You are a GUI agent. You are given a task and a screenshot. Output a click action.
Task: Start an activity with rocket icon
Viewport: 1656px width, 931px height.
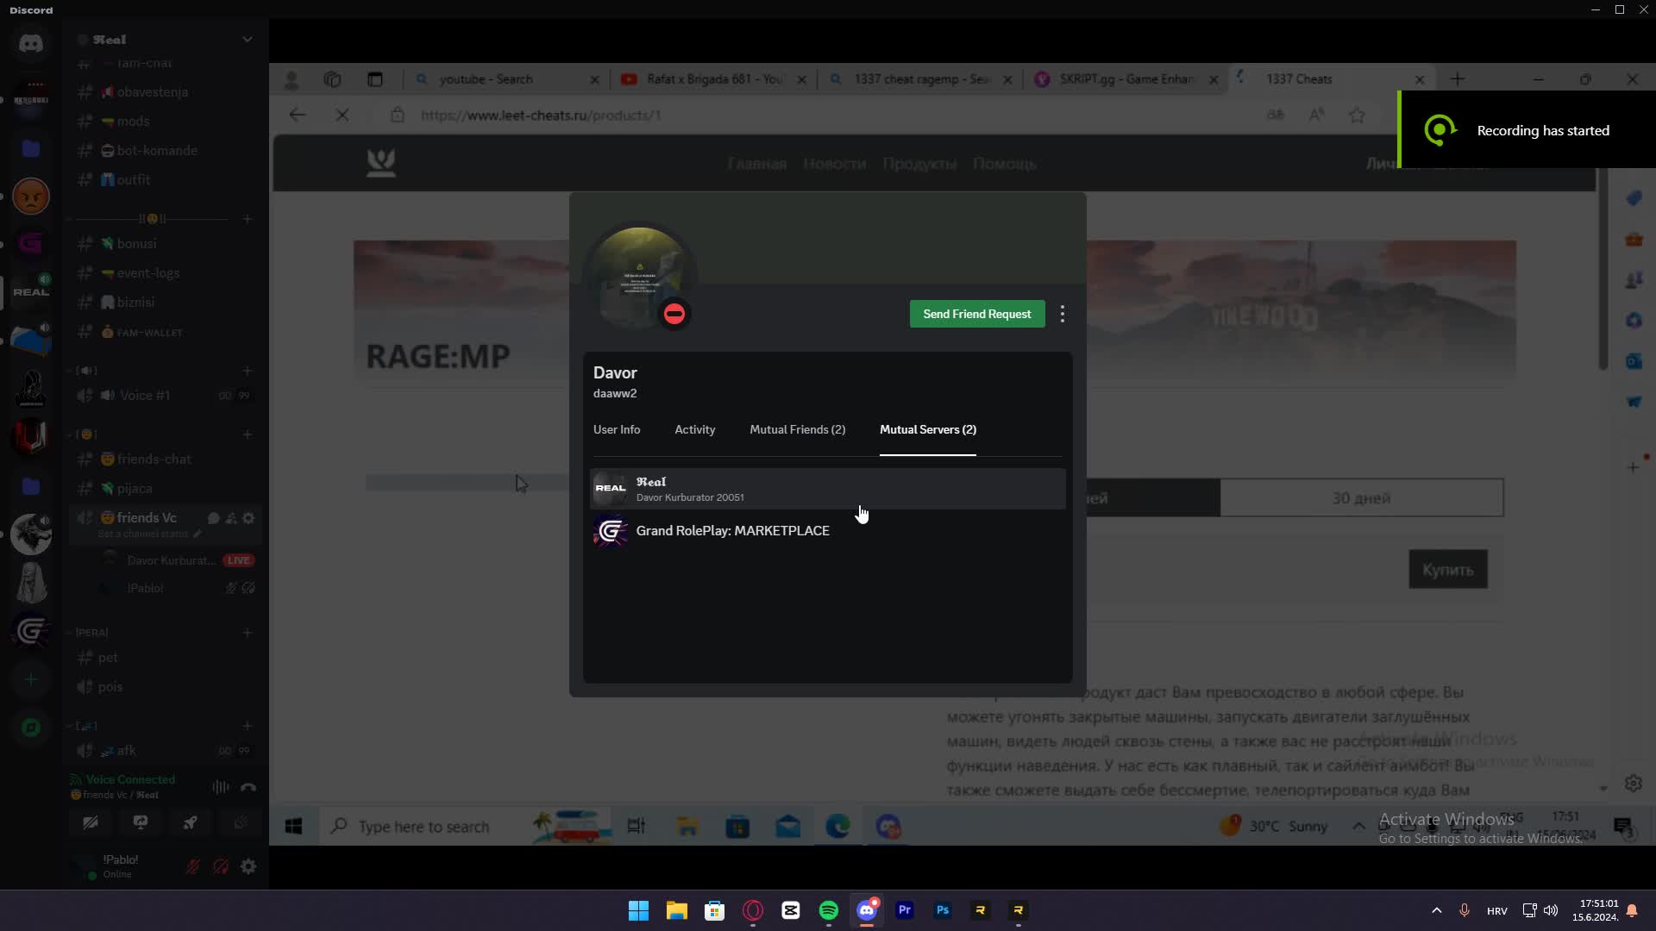point(190,823)
